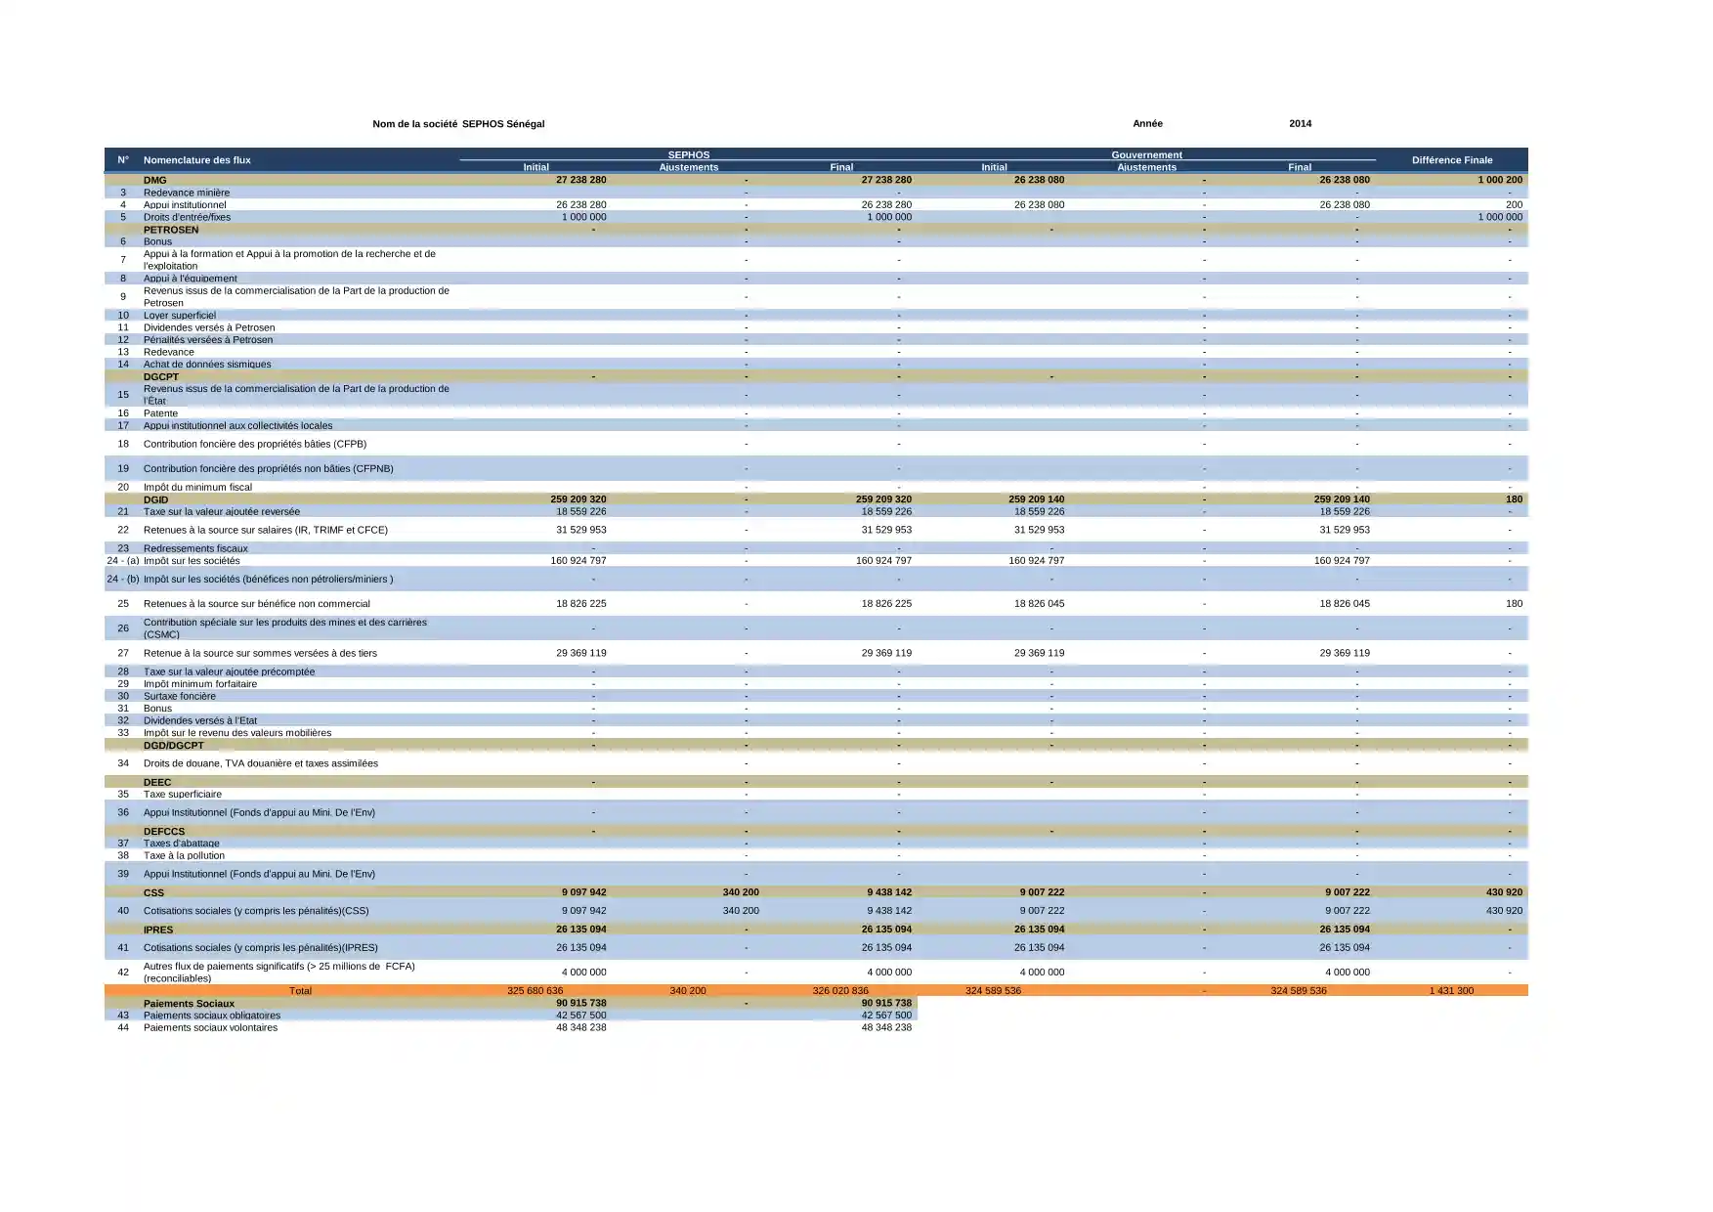This screenshot has height=1212, width=1713.
Task: Select the CSS section heading
Action: pos(153,892)
